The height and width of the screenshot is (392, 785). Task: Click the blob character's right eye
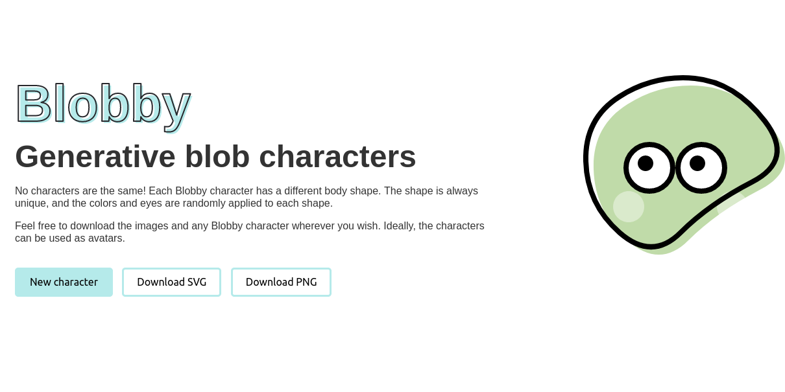point(701,168)
